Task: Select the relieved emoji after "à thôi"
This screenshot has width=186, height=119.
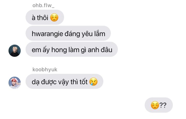Action: click(54, 17)
